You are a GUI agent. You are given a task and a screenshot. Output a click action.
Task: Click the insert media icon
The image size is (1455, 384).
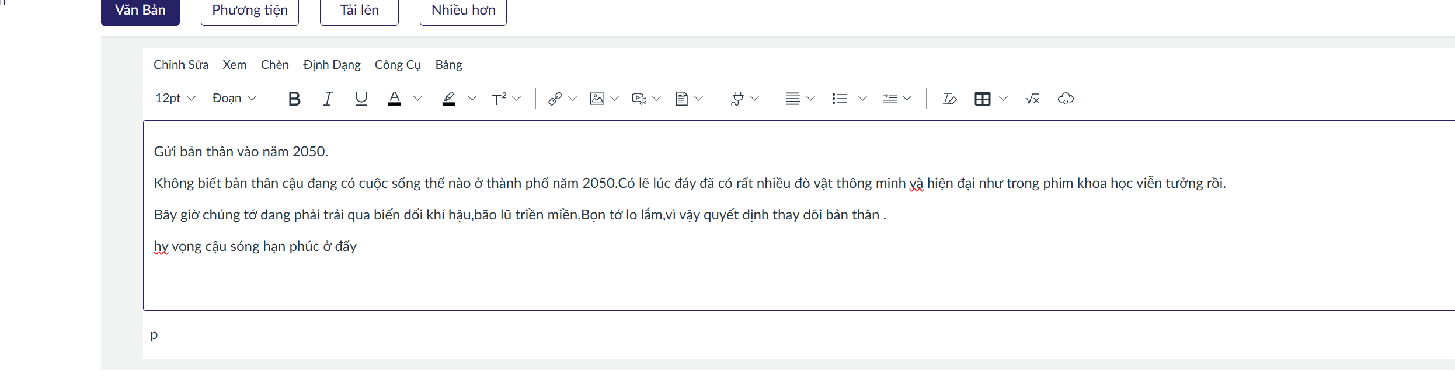[x=639, y=99]
